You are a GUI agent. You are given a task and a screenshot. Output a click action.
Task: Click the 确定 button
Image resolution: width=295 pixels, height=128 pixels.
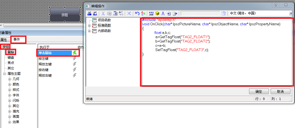coord(259,91)
